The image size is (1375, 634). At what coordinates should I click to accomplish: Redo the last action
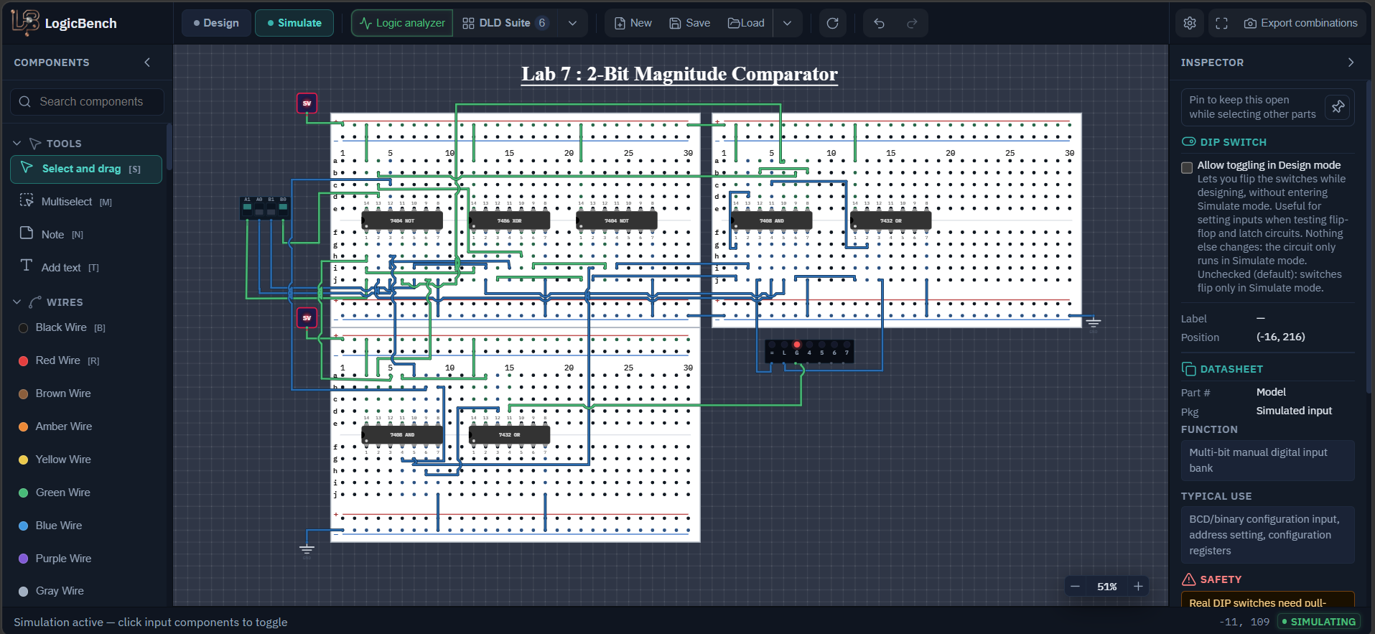pos(912,23)
